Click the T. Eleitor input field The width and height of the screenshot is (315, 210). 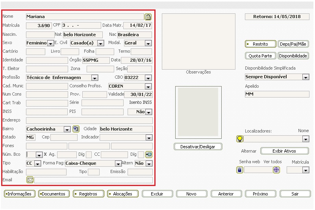pos(47,69)
